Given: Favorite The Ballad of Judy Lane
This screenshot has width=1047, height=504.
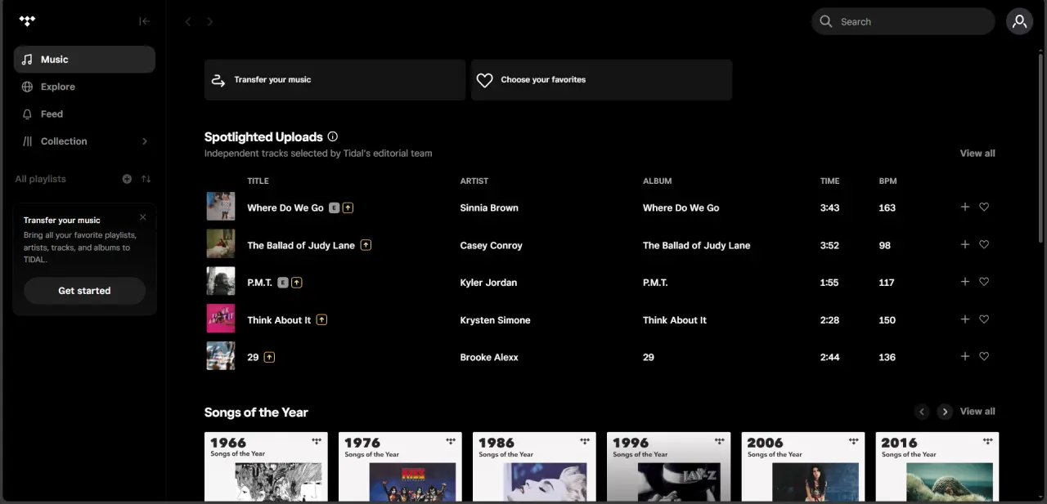Looking at the screenshot, I should pos(984,245).
